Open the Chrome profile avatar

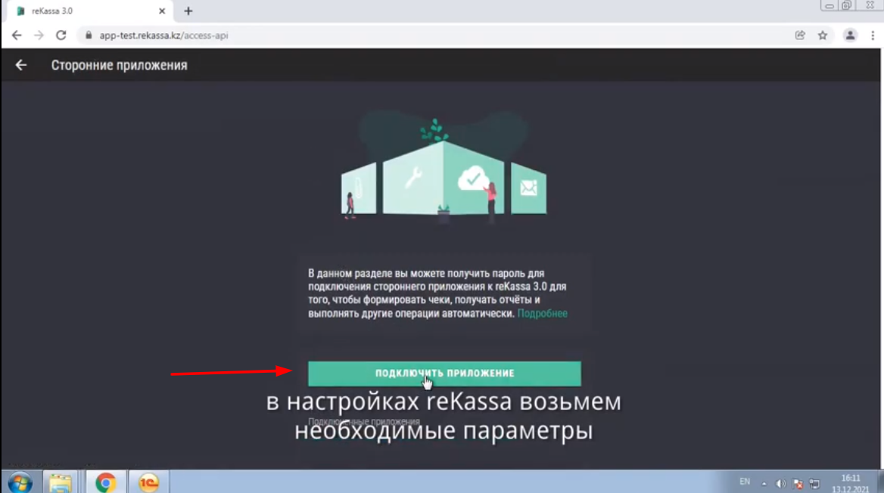coord(850,36)
